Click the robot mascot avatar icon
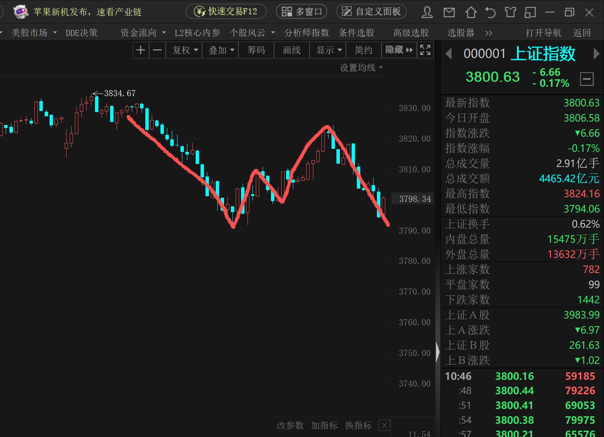 pyautogui.click(x=20, y=12)
